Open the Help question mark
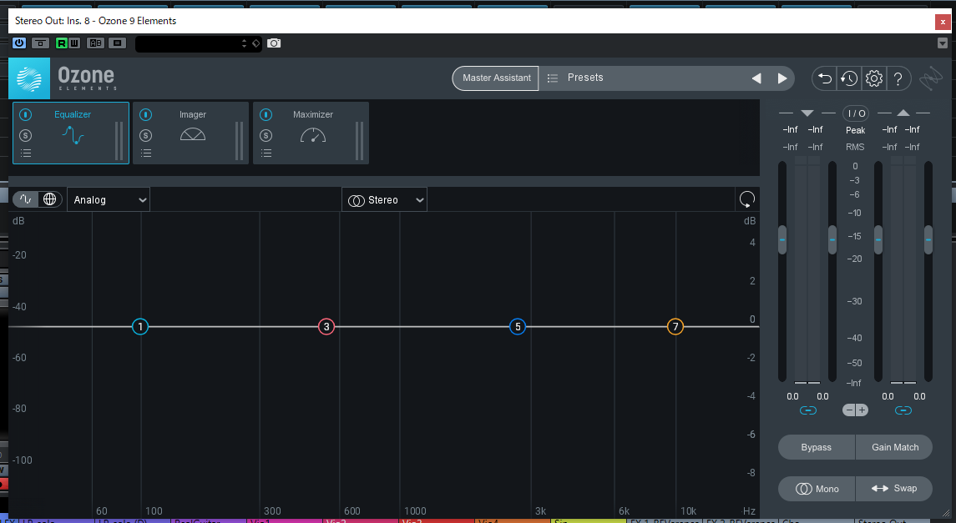Viewport: 956px width, 523px height. coord(898,78)
